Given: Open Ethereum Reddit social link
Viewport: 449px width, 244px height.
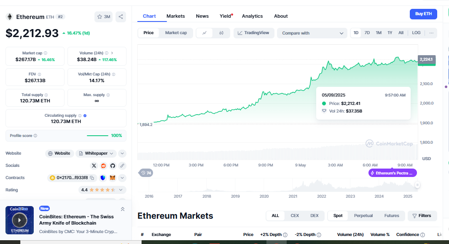Looking at the screenshot, I should point(103,166).
